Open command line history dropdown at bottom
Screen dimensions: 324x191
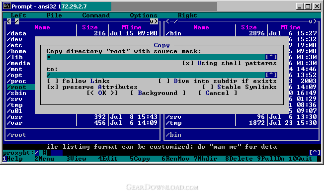(x=315, y=153)
